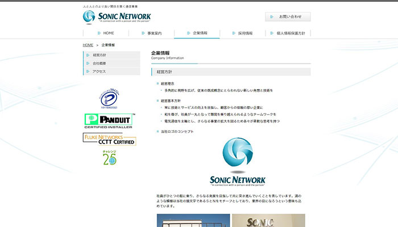
Task: Click the large Sonic Network concept logo
Action: (238, 162)
